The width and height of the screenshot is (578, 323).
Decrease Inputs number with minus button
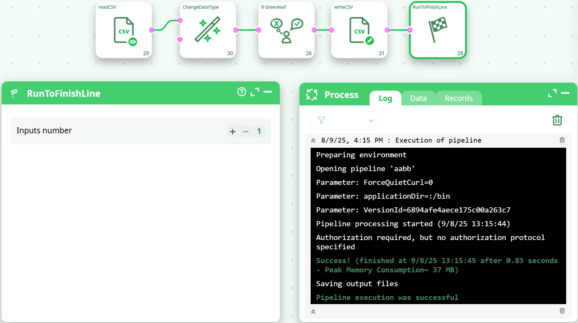246,131
